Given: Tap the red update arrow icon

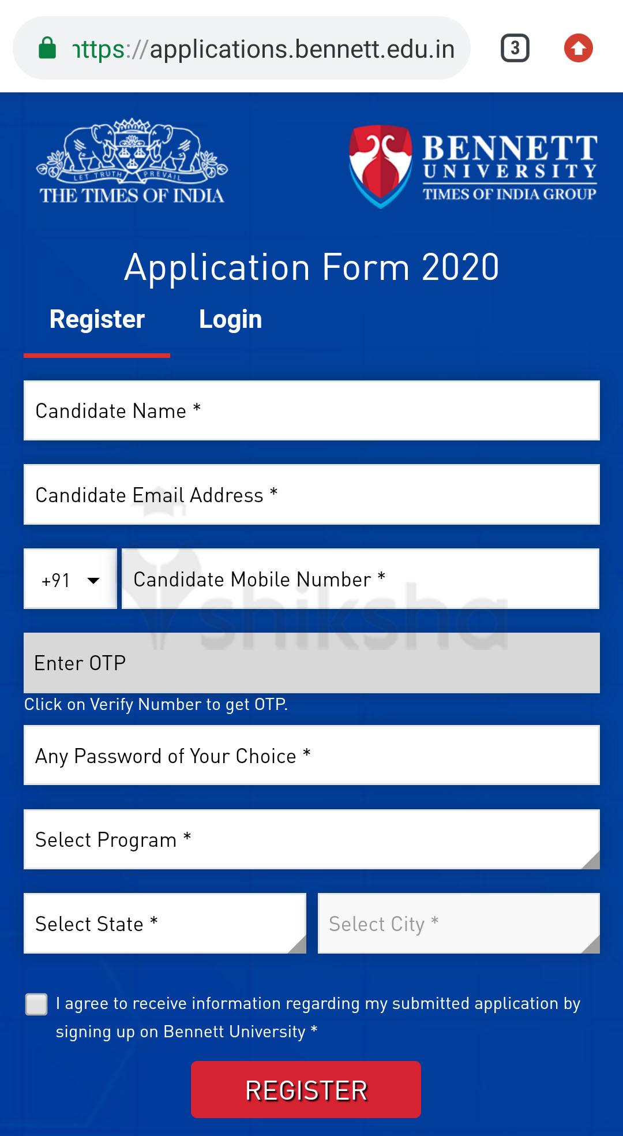Looking at the screenshot, I should 578,48.
